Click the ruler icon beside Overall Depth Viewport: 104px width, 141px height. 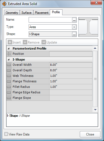coord(9,70)
